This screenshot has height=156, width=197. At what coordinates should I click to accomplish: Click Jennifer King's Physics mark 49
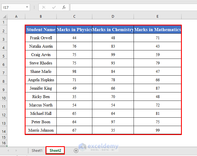click(x=74, y=88)
